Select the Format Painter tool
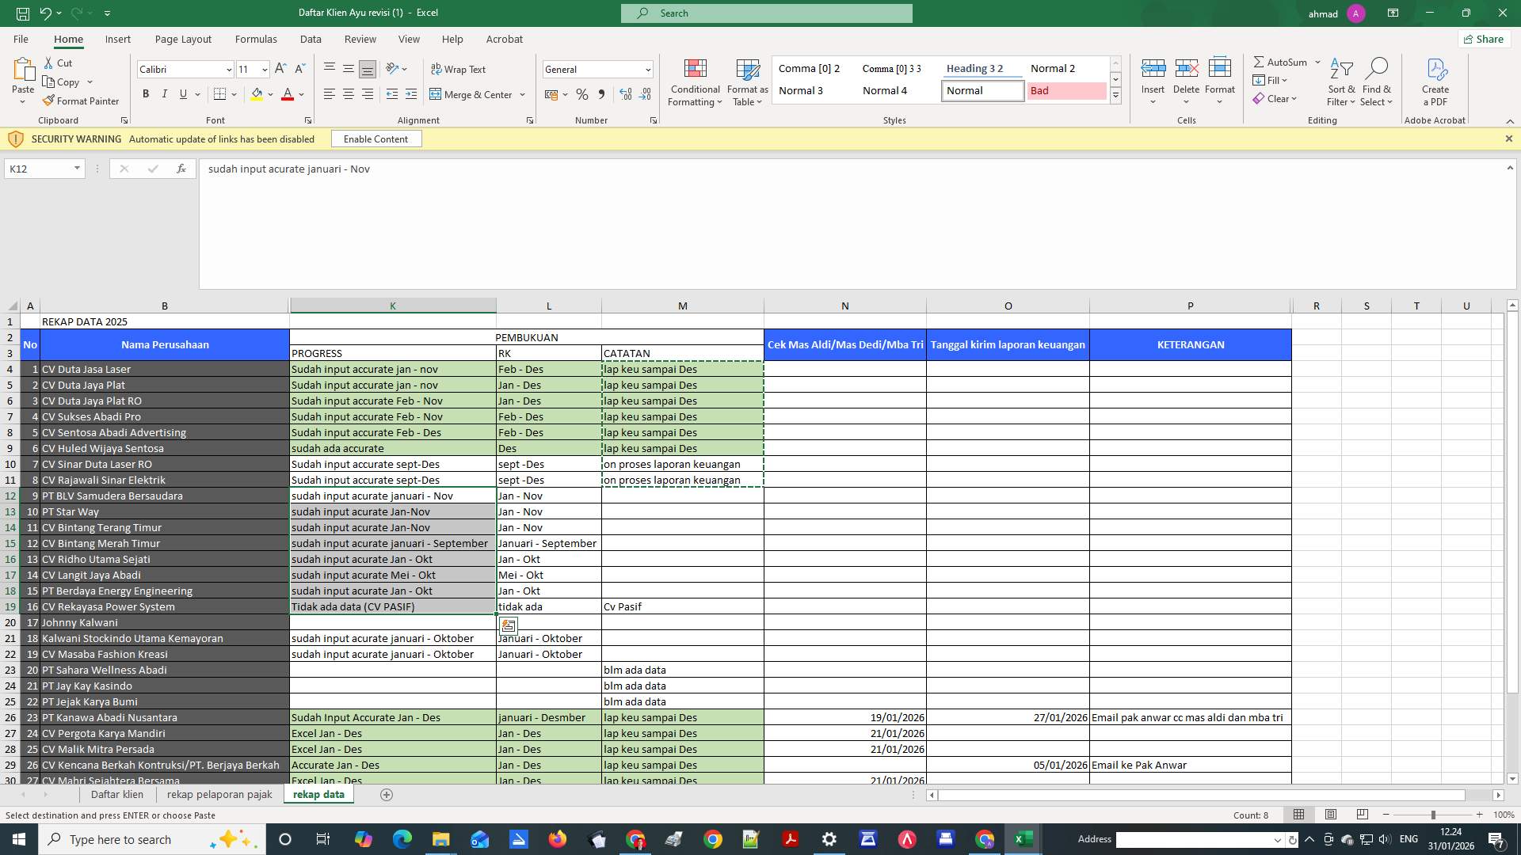Viewport: 1521px width, 855px height. point(82,101)
